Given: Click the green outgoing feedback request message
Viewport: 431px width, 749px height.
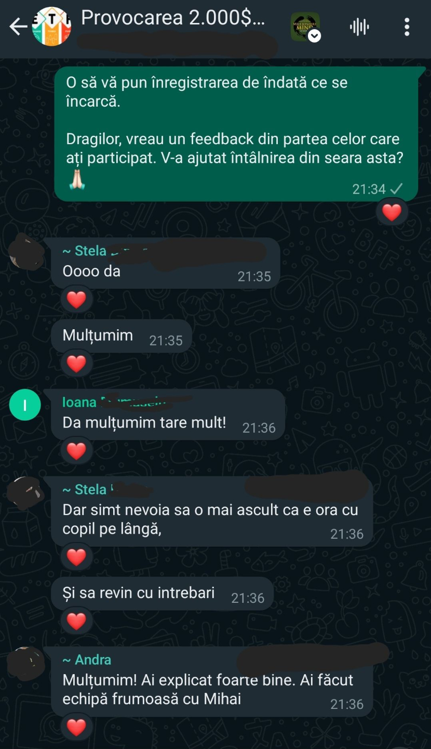Looking at the screenshot, I should click(x=236, y=134).
